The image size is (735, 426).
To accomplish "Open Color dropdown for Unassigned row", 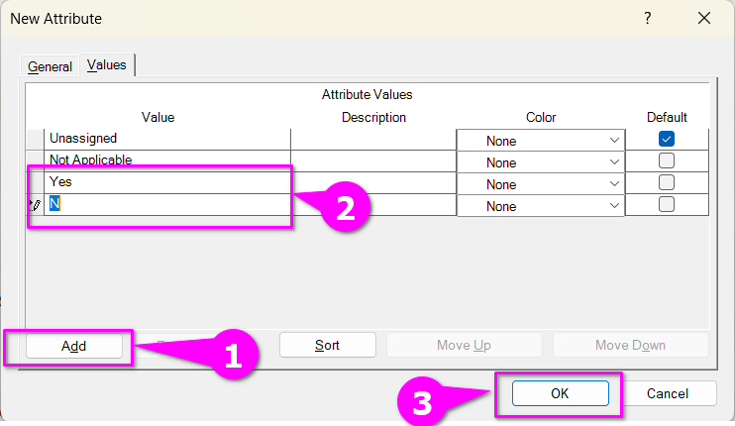I will pyautogui.click(x=614, y=141).
